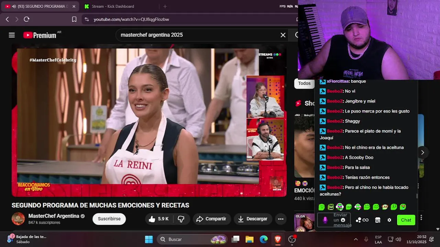This screenshot has width=440, height=247.
Task: Open File Explorer from taskbar
Action: click(250, 239)
